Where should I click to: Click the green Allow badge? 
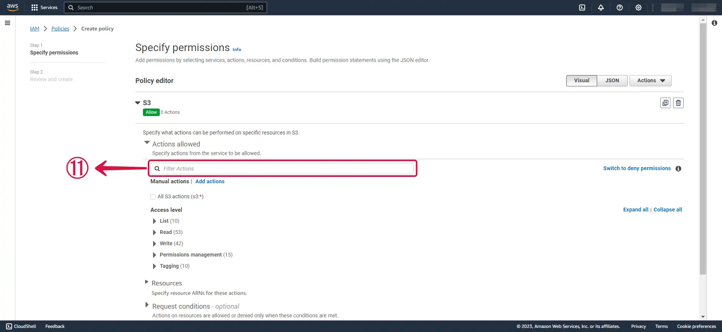(151, 112)
